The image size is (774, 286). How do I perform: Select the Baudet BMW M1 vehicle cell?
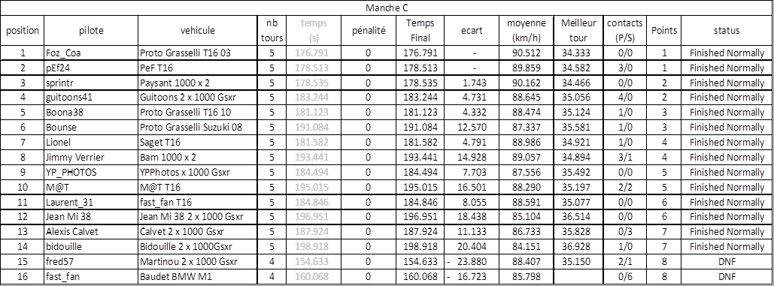pos(197,277)
